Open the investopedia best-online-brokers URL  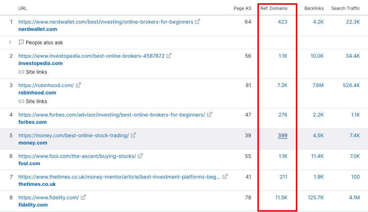pyautogui.click(x=91, y=56)
